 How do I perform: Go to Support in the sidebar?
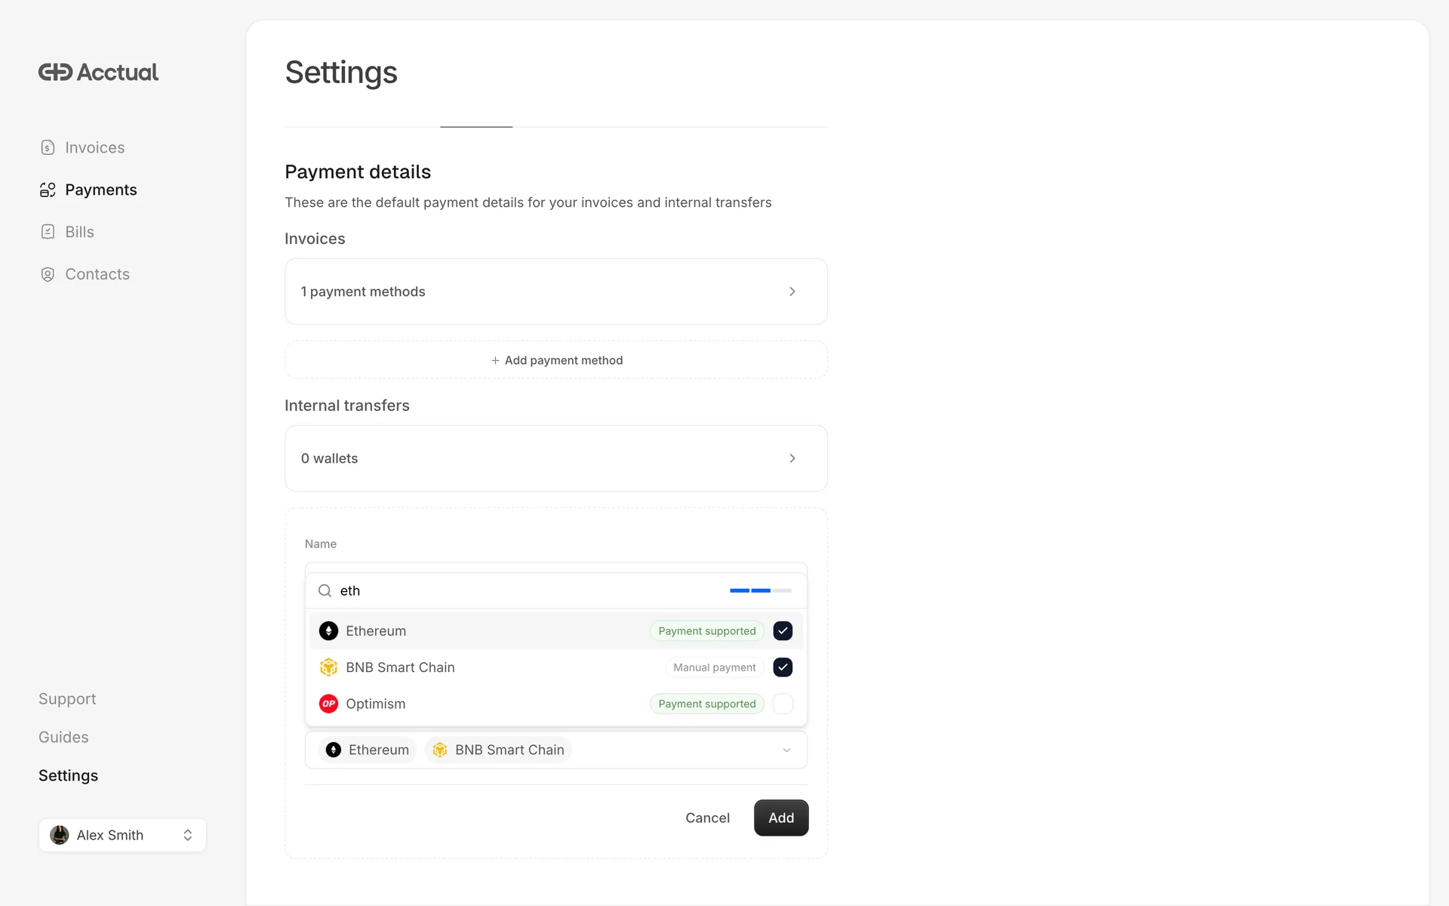pos(67,699)
